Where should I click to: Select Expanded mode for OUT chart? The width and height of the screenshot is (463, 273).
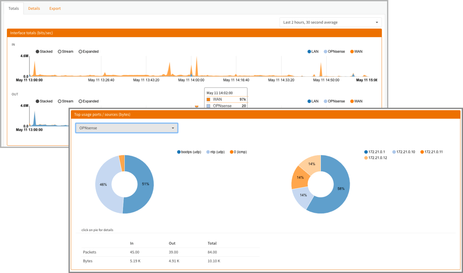[88, 102]
